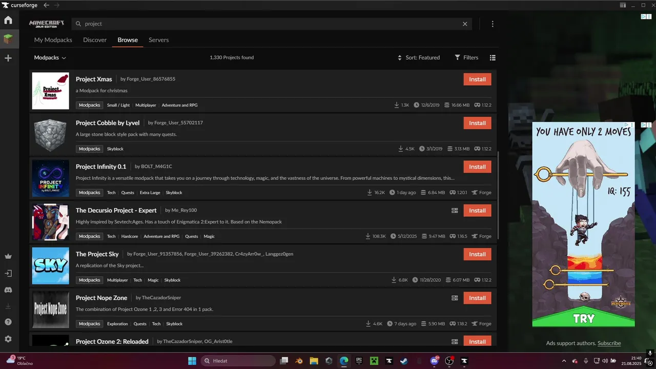The image size is (656, 369).
Task: Open the three-dot more options menu
Action: coord(493,24)
